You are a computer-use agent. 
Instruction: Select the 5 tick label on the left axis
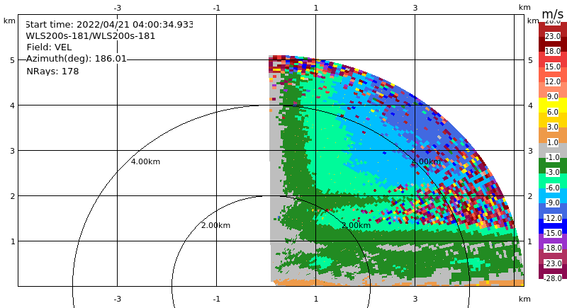pyautogui.click(x=12, y=60)
